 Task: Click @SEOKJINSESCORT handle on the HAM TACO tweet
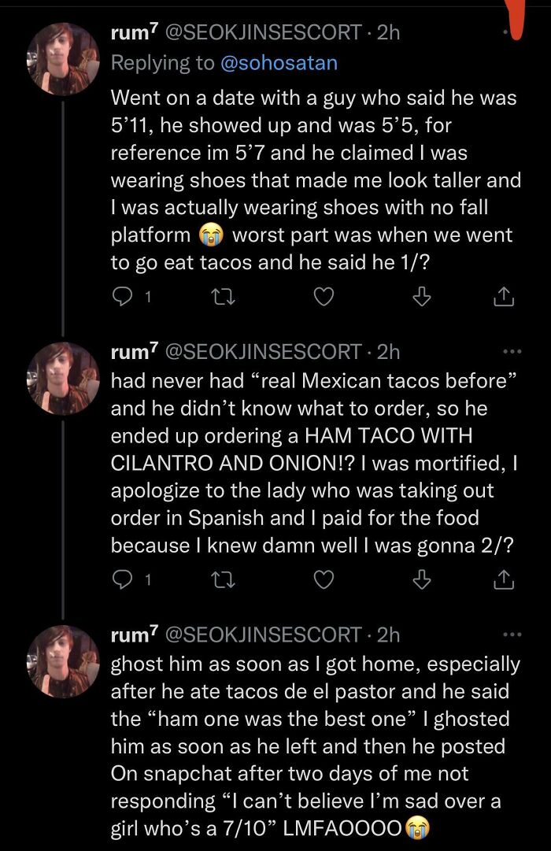[262, 351]
